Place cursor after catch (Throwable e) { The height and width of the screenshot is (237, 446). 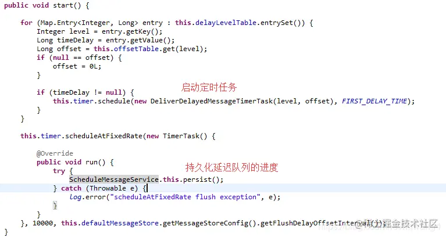tap(147, 188)
